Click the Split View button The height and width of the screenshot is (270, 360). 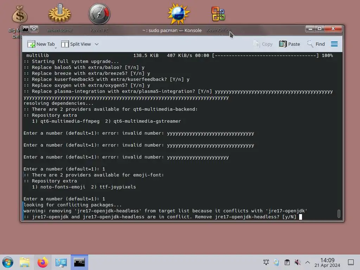tap(76, 44)
